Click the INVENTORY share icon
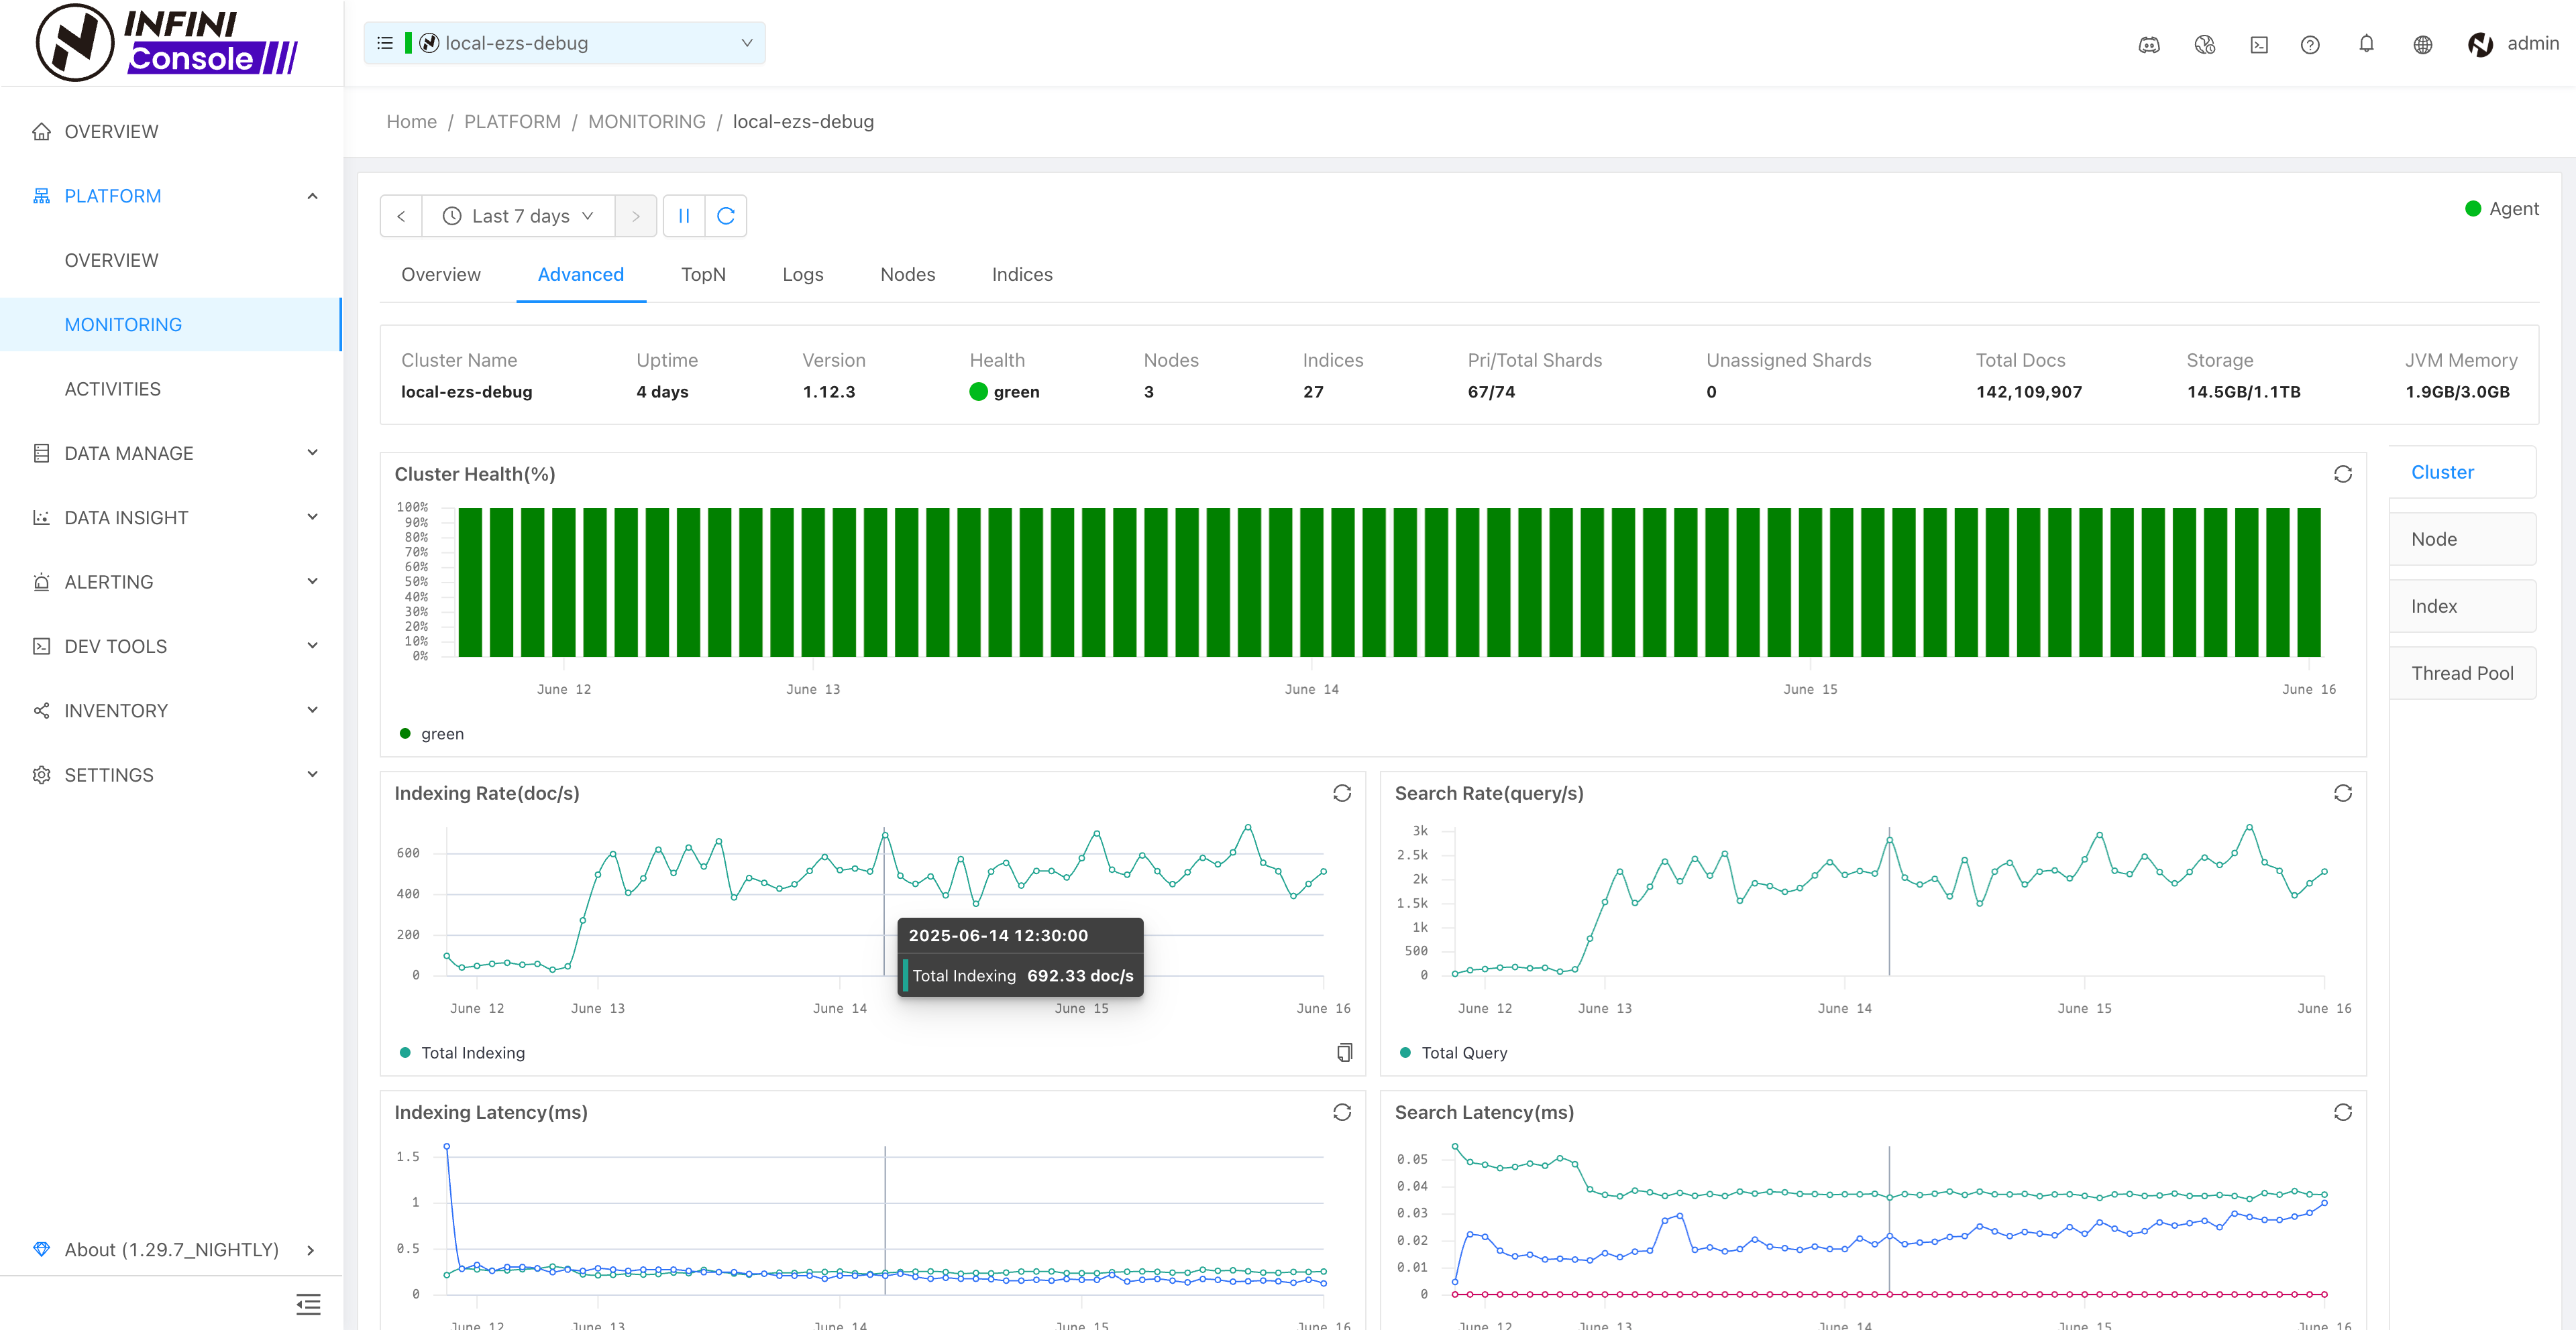The image size is (2576, 1330). pos(41,711)
